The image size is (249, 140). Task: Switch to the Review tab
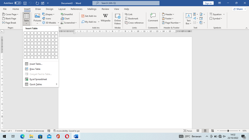(105, 9)
